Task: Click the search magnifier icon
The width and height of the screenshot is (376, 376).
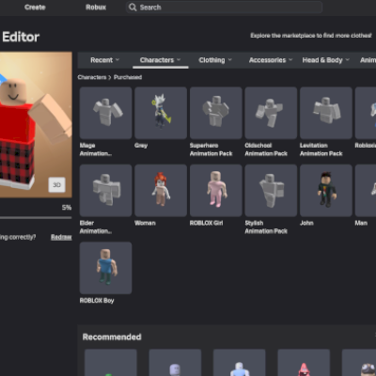Action: pos(133,8)
